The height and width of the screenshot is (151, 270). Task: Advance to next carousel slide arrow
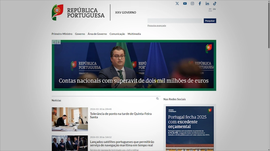59,42
